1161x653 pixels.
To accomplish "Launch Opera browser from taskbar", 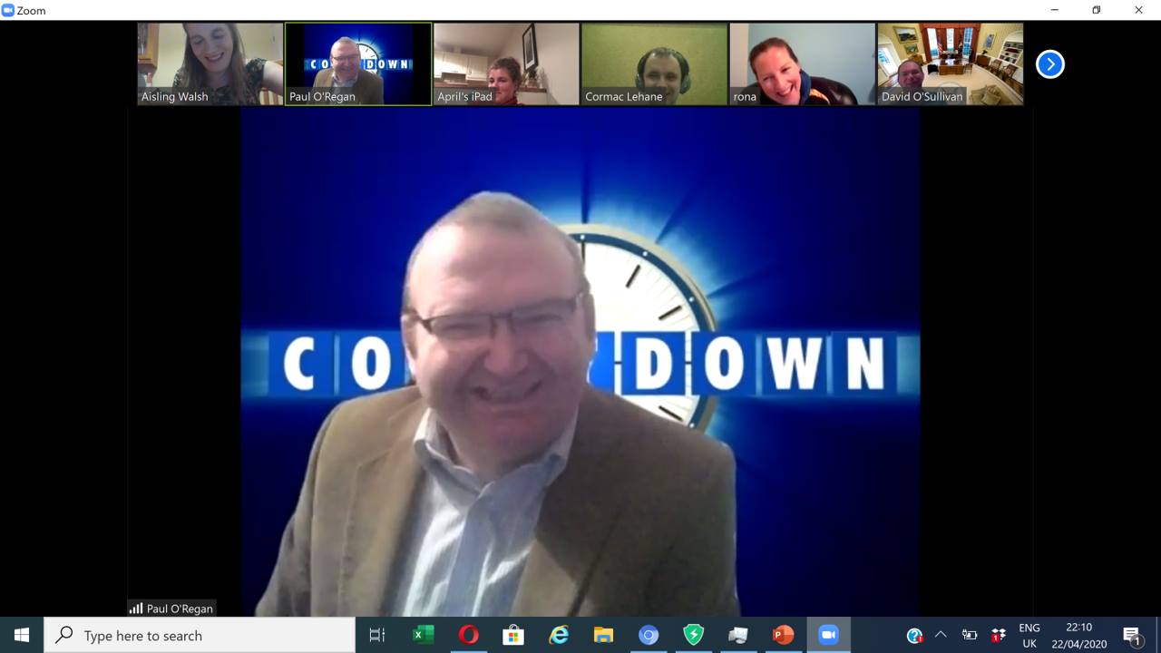I will coord(469,635).
